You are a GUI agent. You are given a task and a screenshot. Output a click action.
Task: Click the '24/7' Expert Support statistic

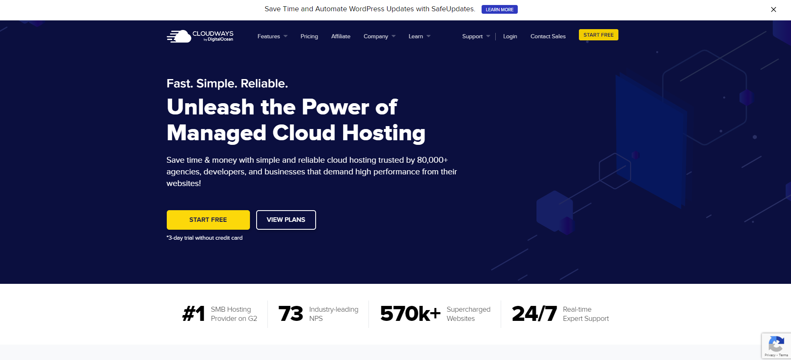[x=560, y=314]
